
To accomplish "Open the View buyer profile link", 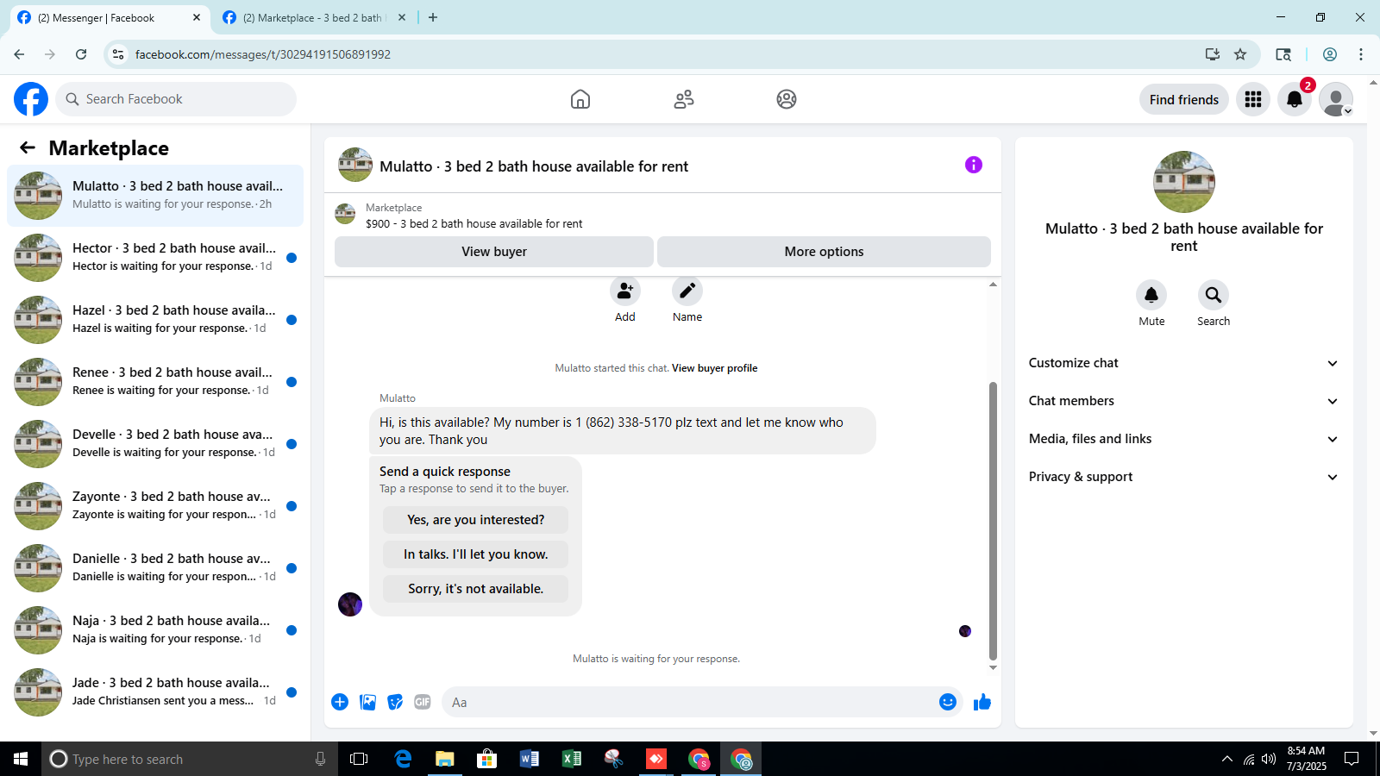I will [714, 368].
